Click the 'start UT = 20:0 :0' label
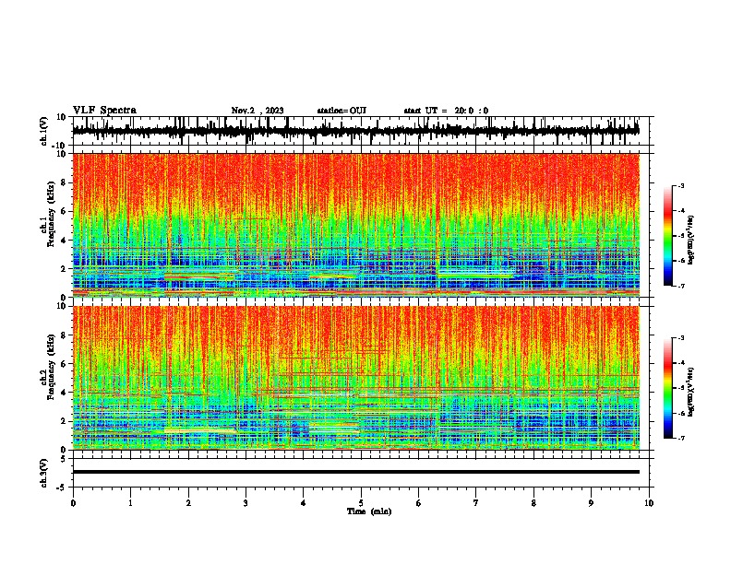731x564 pixels. click(446, 111)
